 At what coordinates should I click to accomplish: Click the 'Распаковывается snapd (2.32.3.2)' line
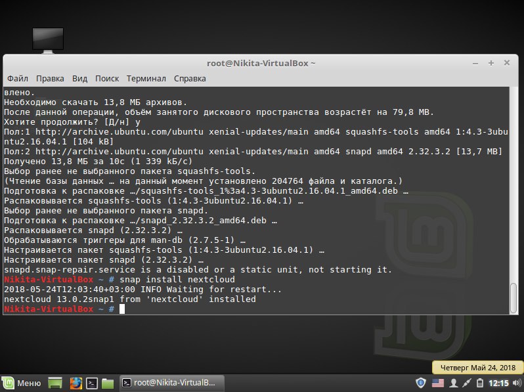coord(93,230)
